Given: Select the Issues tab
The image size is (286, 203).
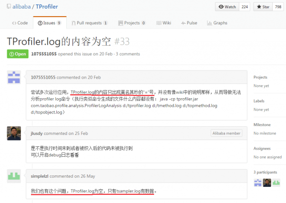Looking at the screenshot, I should 50,23.
